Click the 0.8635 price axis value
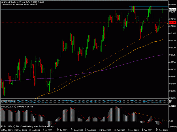 [x=172, y=70]
